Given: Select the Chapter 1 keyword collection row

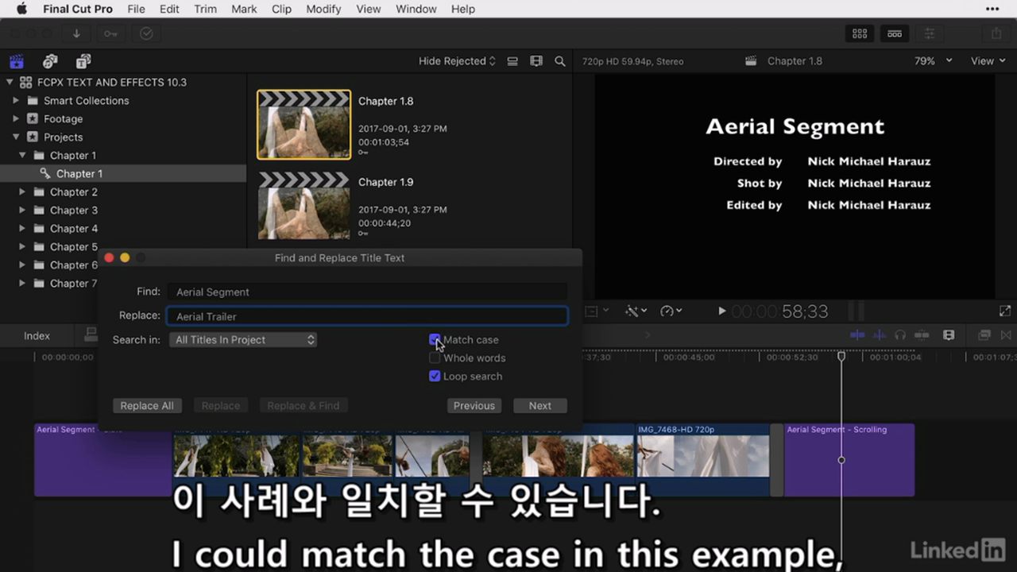Looking at the screenshot, I should pos(123,173).
